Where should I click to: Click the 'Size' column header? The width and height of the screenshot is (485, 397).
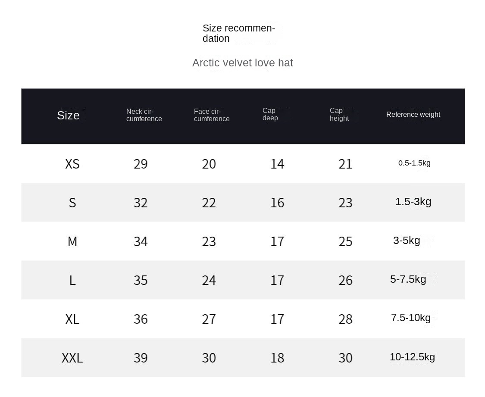coord(68,116)
